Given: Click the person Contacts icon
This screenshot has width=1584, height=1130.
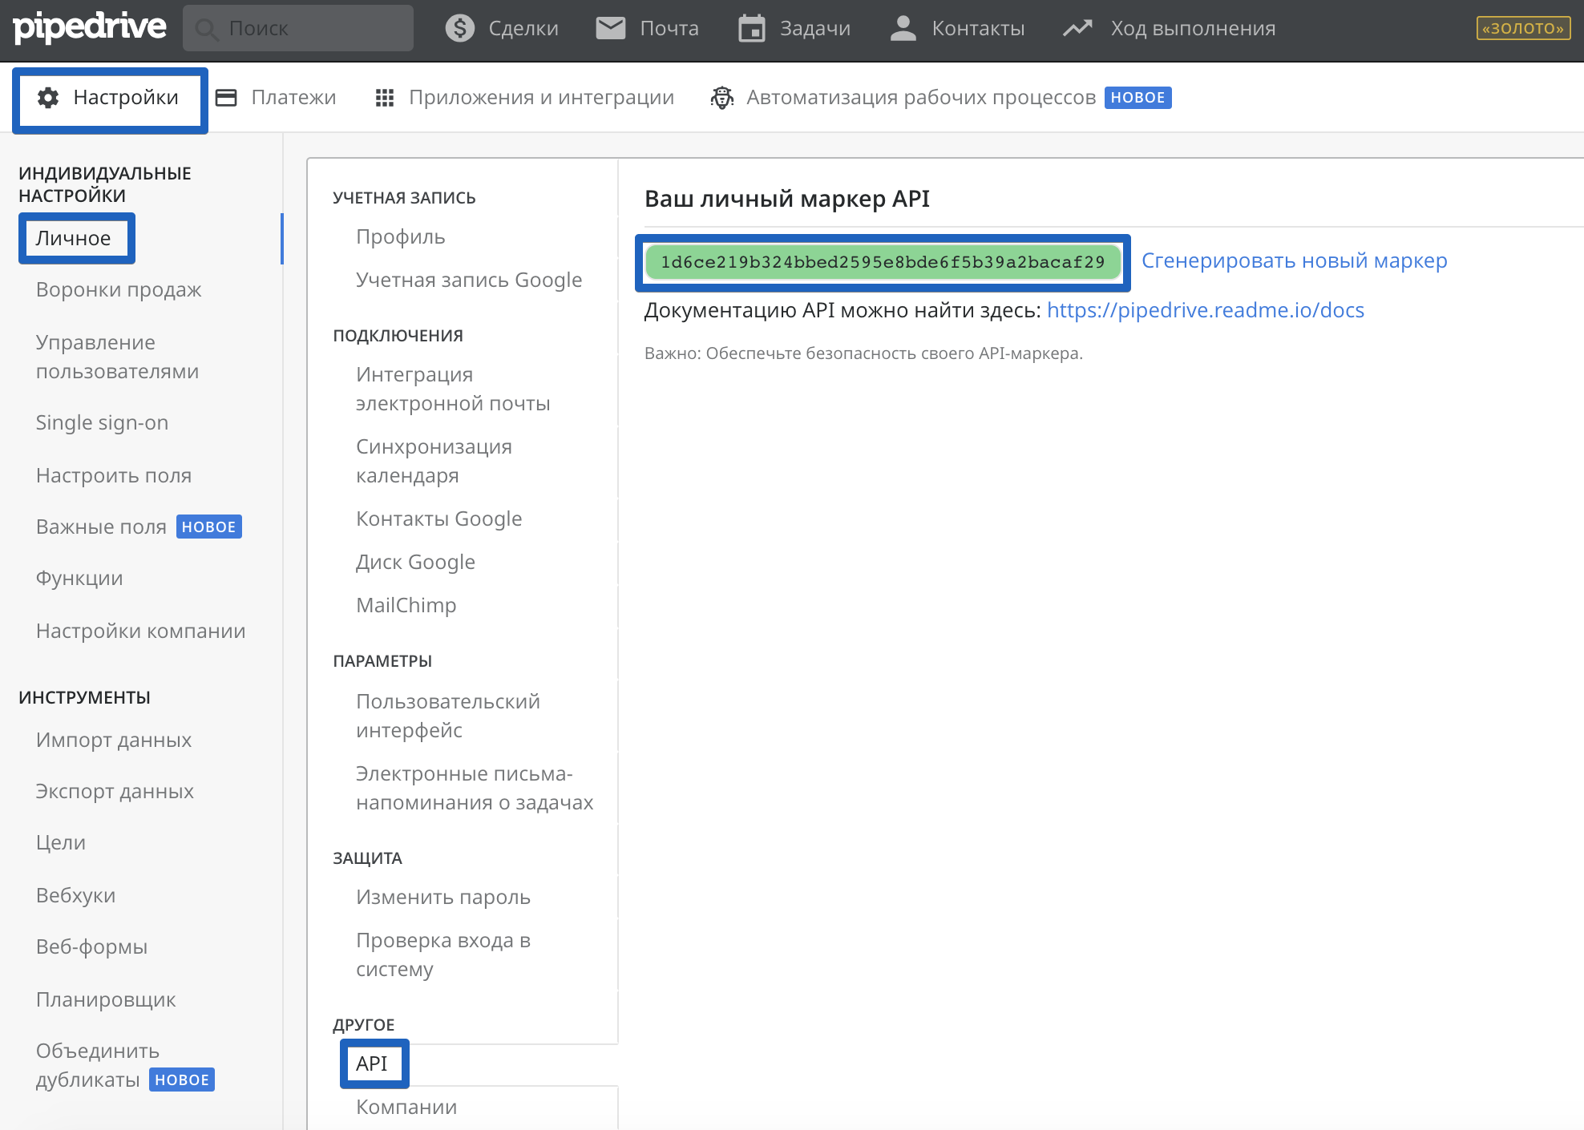Looking at the screenshot, I should point(903,28).
